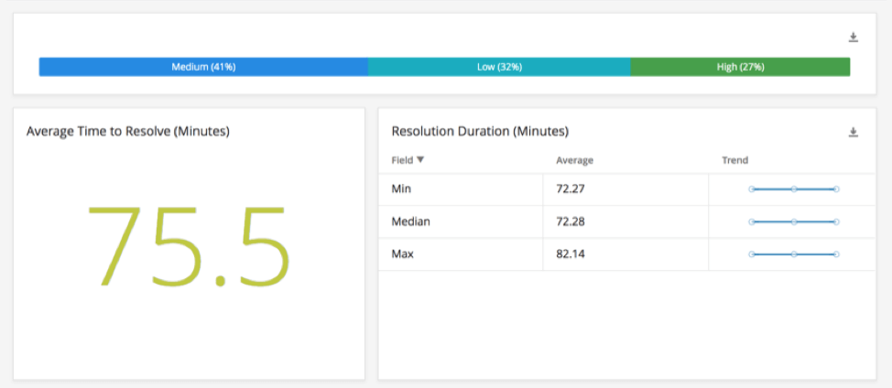Sort the table by the Field arrow

(x=420, y=159)
